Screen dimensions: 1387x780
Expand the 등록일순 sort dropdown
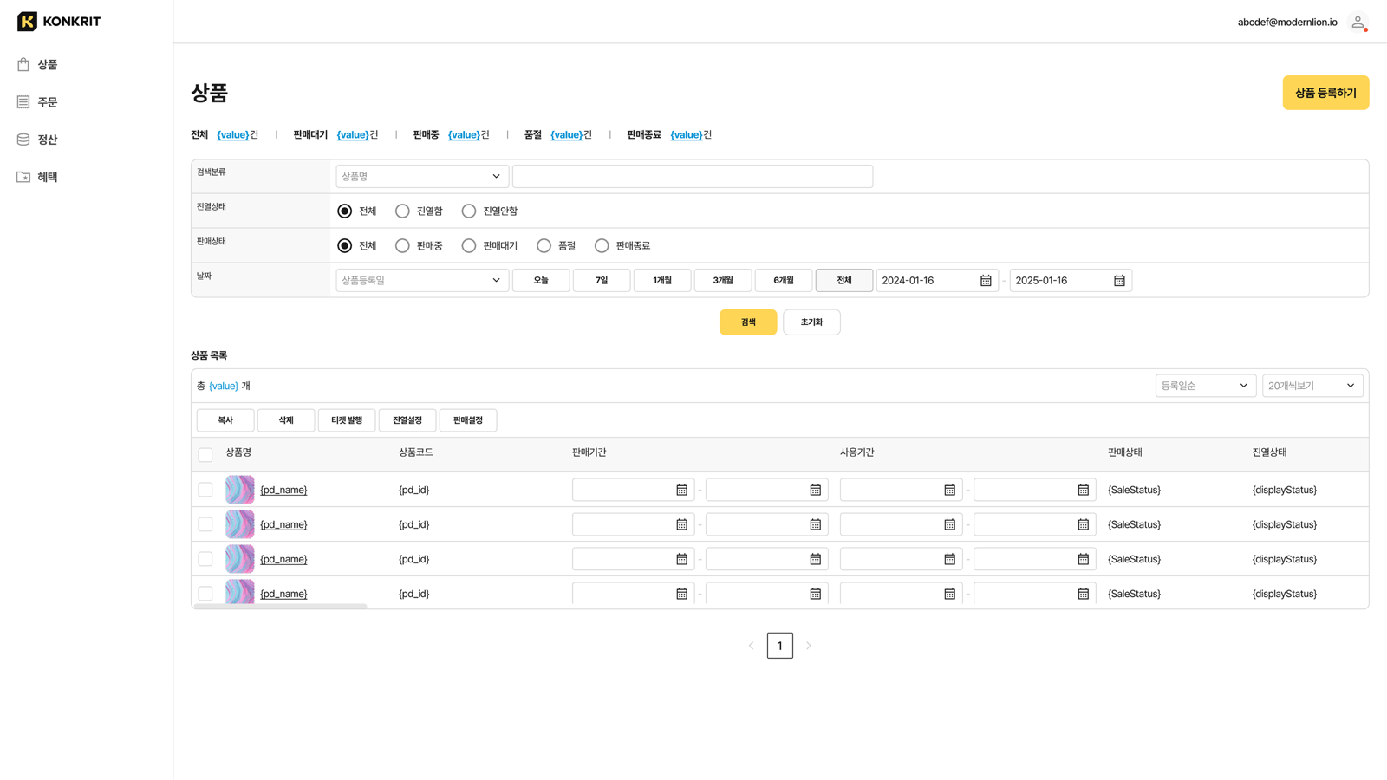click(x=1206, y=386)
